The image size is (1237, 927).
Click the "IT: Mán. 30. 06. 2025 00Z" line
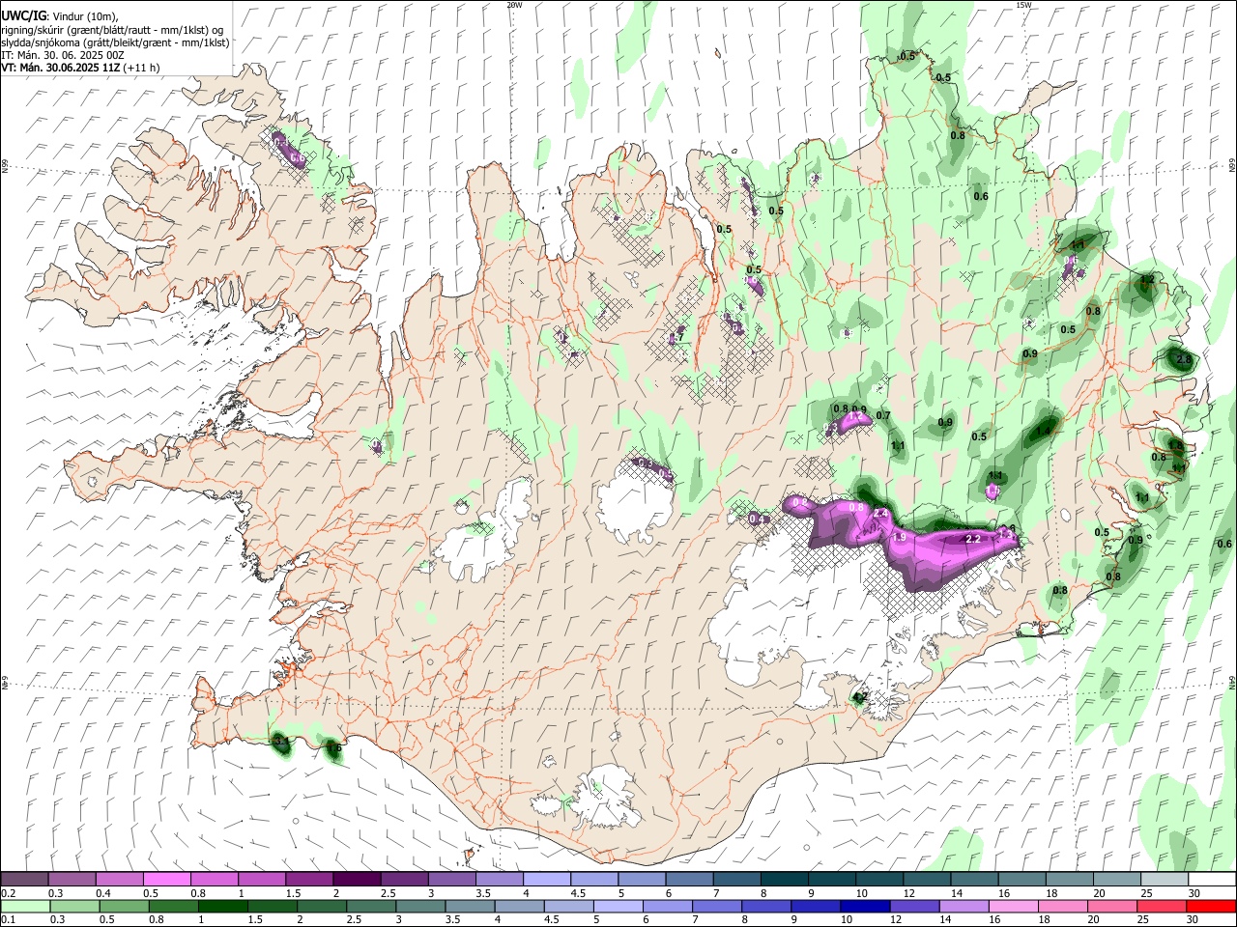click(x=63, y=55)
